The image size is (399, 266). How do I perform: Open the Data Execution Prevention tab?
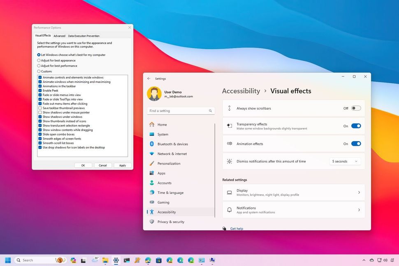coord(84,36)
